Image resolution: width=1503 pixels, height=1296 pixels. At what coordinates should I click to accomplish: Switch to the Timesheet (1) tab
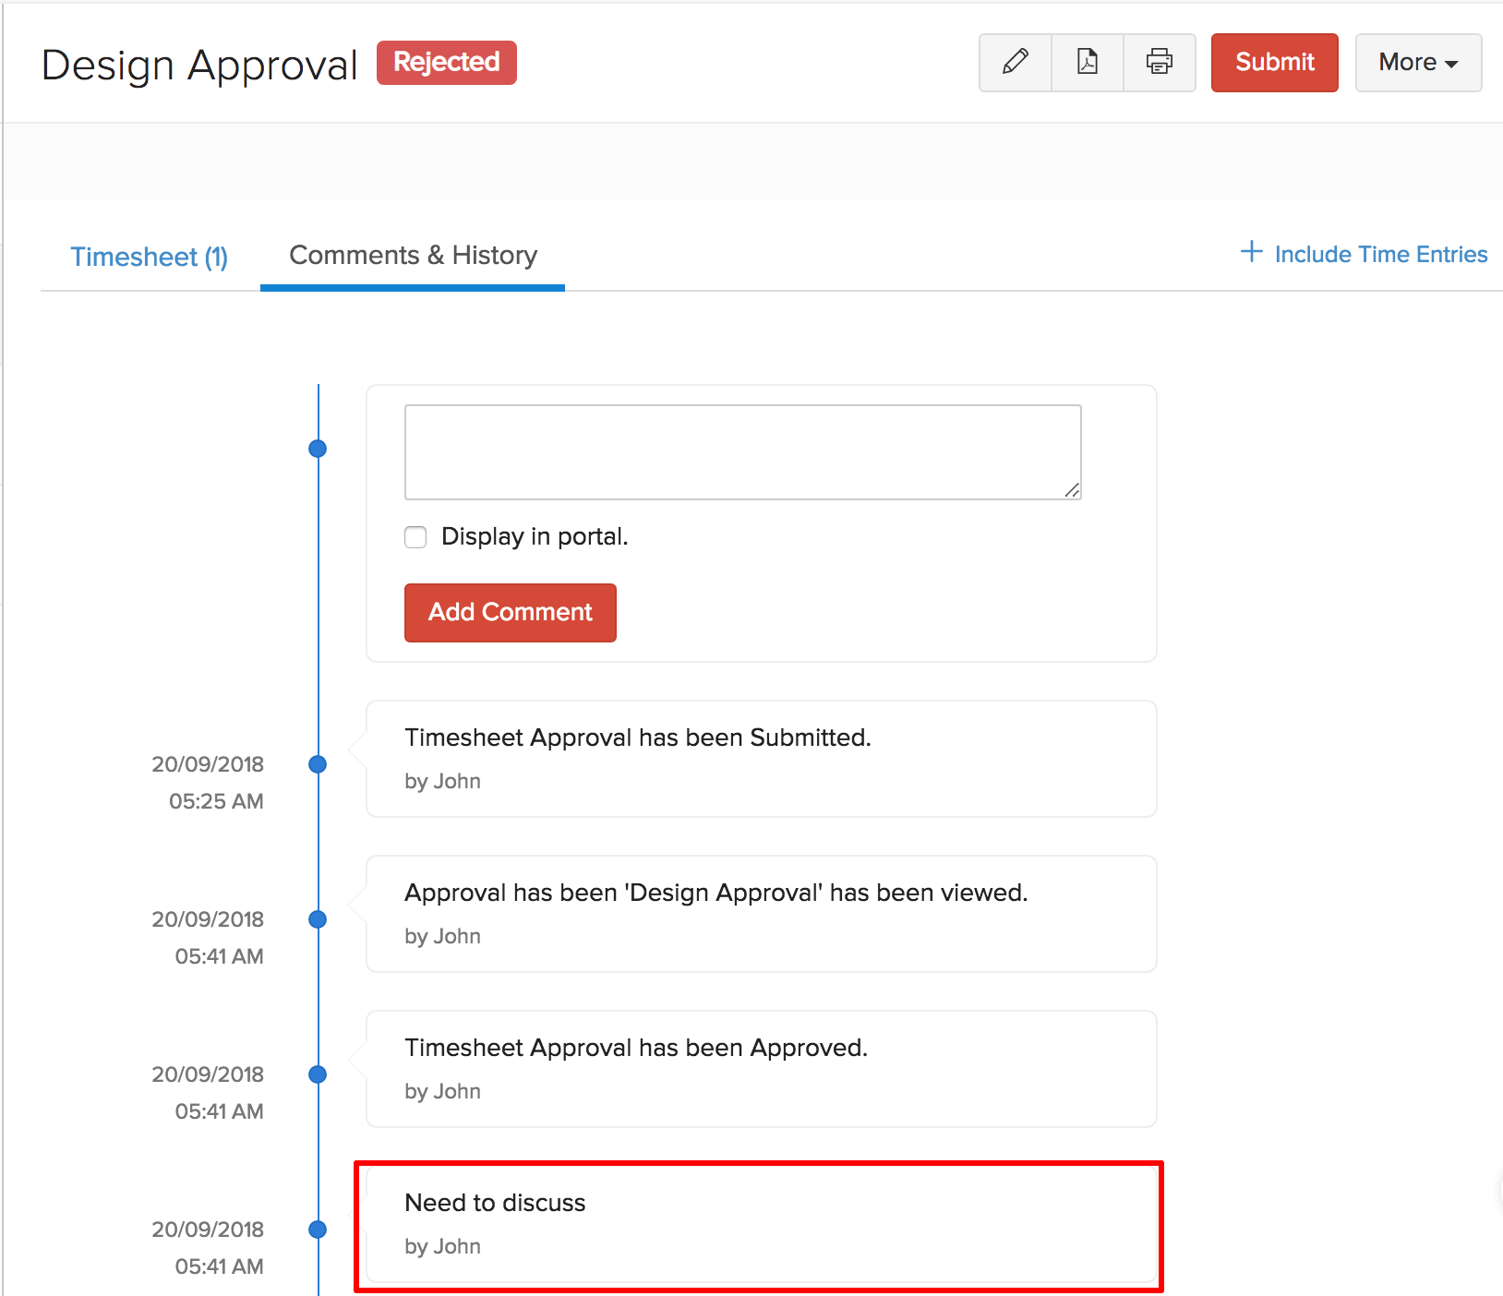150,257
